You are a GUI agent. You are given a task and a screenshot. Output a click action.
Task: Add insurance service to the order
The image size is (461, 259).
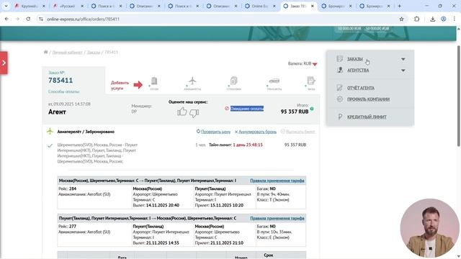coord(233,83)
